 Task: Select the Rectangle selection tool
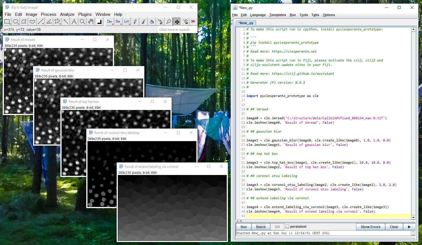(8, 21)
